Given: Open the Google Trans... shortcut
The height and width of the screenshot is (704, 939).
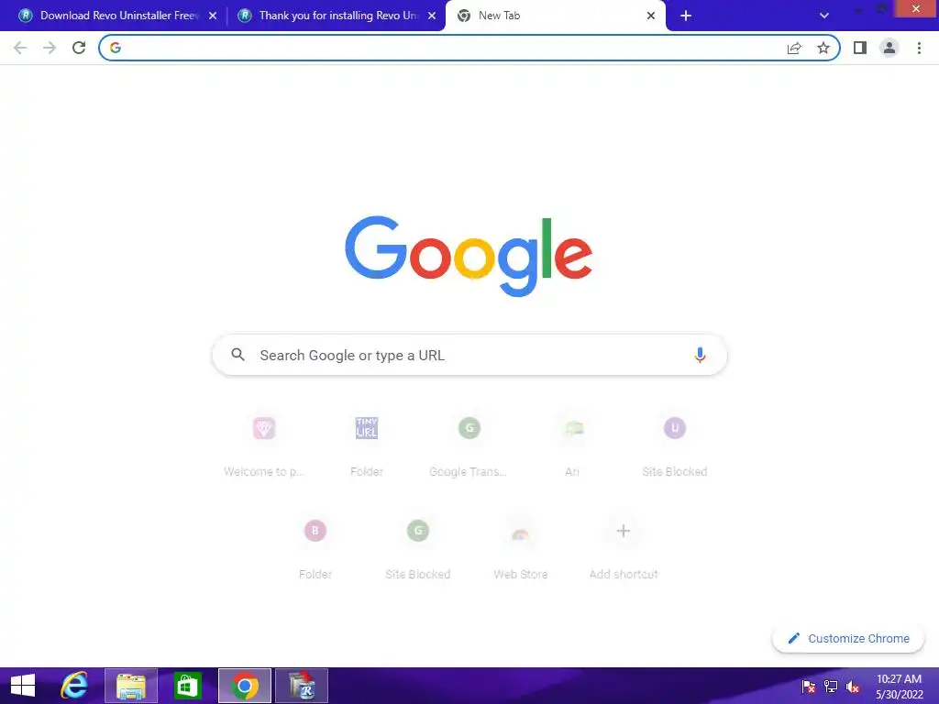Looking at the screenshot, I should [469, 446].
